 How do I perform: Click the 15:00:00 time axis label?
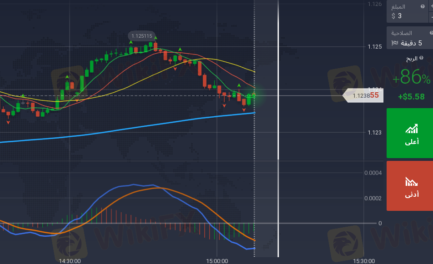(217, 261)
